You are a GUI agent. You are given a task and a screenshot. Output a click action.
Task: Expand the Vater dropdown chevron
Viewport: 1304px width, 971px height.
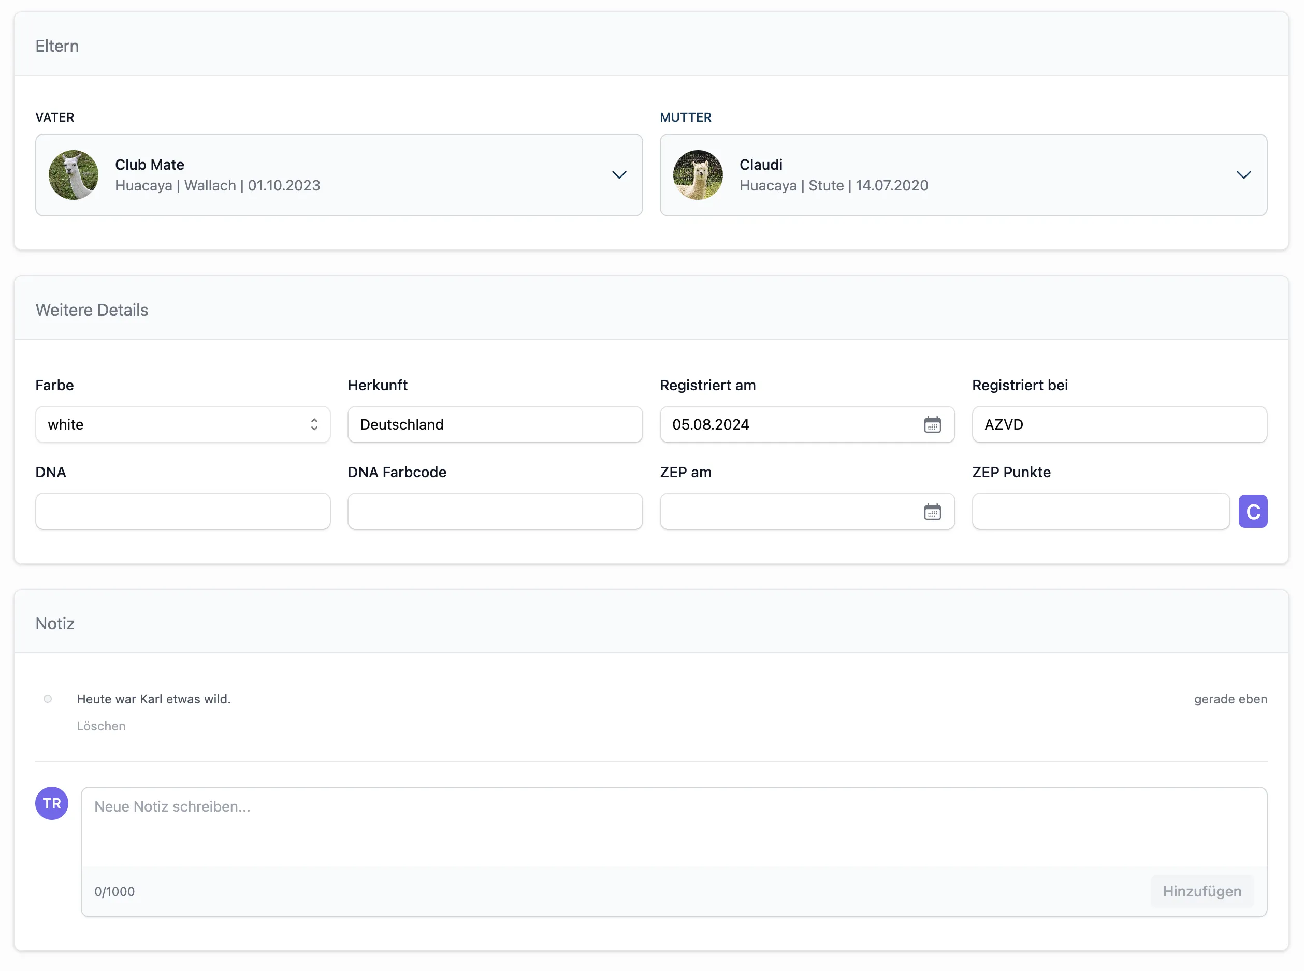pyautogui.click(x=619, y=174)
